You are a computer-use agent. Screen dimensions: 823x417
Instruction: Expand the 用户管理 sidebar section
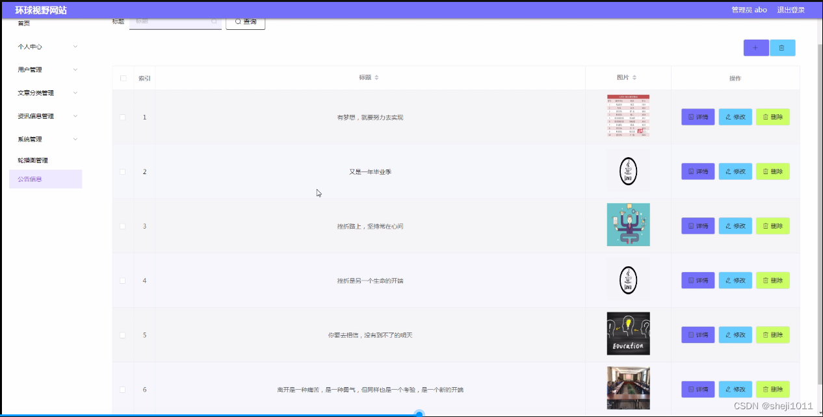(46, 69)
